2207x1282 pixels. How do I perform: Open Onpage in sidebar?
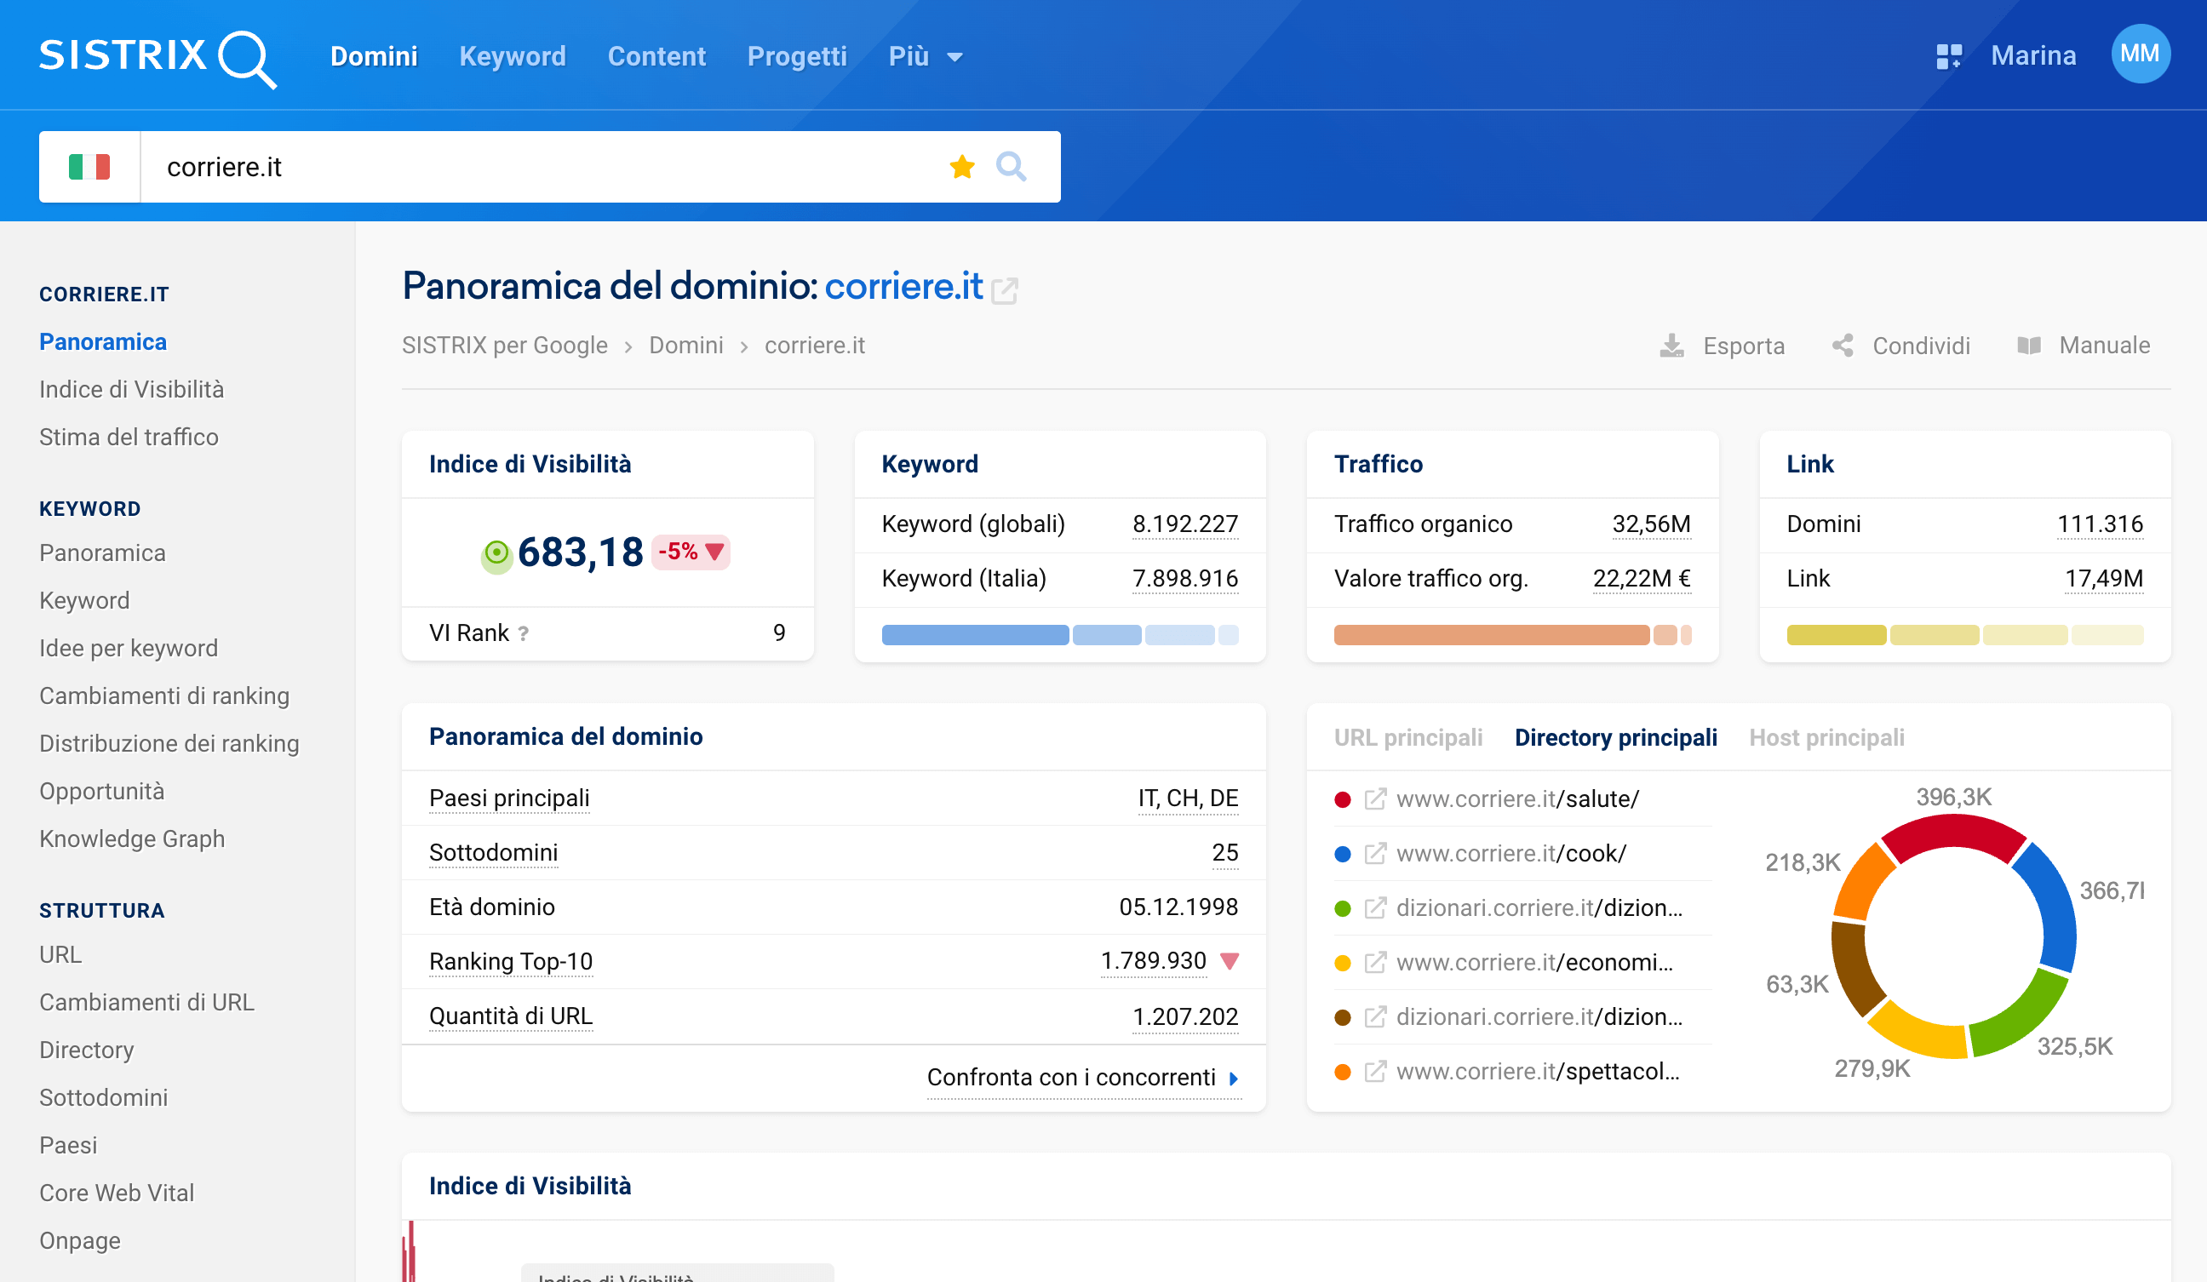coord(80,1241)
